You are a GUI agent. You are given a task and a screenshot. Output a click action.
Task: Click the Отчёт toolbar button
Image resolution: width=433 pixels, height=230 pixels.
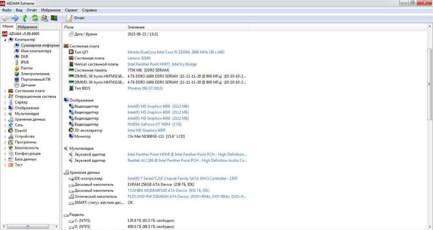(75, 18)
